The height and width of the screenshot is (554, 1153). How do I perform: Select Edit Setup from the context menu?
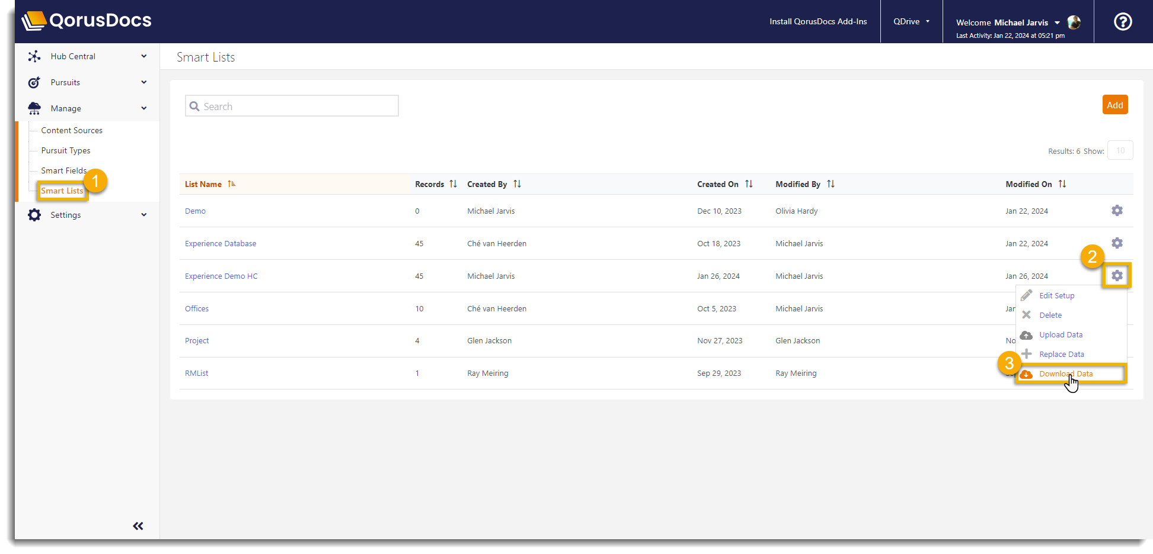[1057, 295]
